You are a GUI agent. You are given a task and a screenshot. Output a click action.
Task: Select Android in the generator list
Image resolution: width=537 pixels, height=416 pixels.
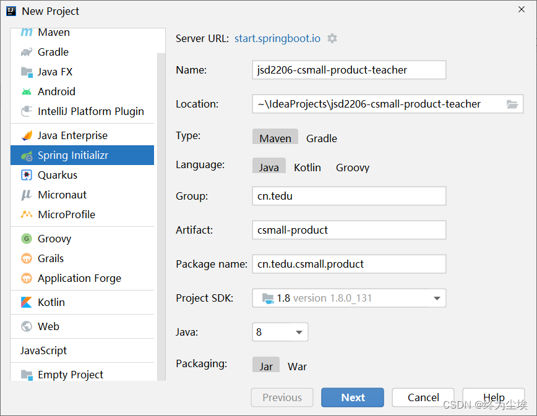pos(82,91)
